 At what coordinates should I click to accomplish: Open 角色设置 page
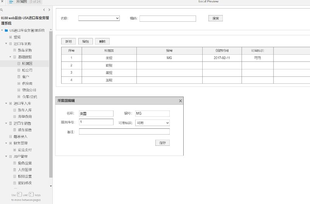[25, 163]
